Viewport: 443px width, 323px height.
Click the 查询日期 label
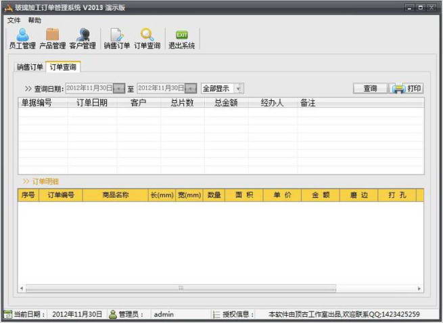click(49, 89)
